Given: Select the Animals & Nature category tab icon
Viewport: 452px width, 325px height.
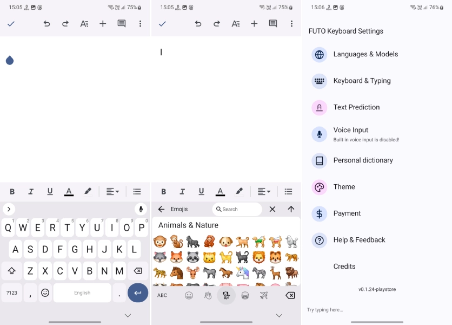Looking at the screenshot, I should click(227, 295).
